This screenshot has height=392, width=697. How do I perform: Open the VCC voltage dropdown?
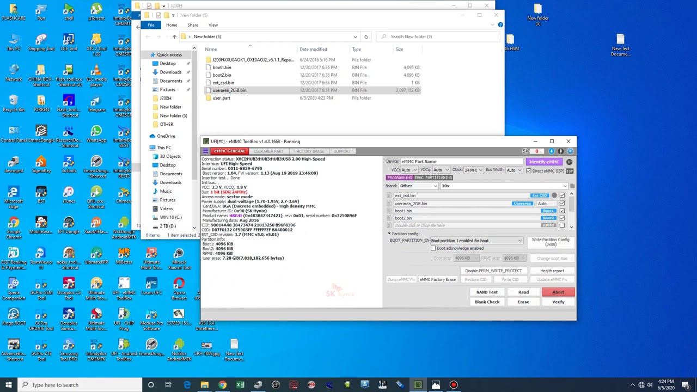[x=409, y=170]
